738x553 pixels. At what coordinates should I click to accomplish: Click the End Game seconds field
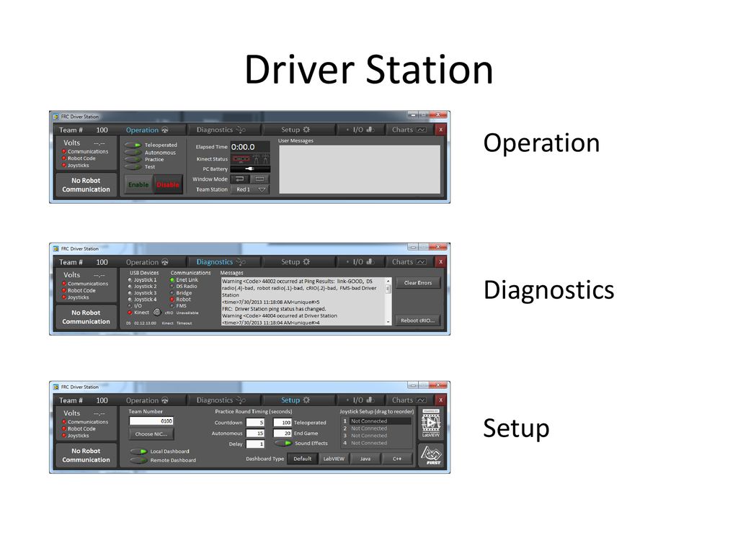(283, 433)
